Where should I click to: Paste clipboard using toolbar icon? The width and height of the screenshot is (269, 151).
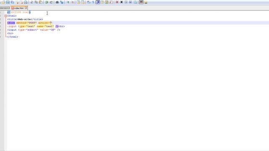41,2
